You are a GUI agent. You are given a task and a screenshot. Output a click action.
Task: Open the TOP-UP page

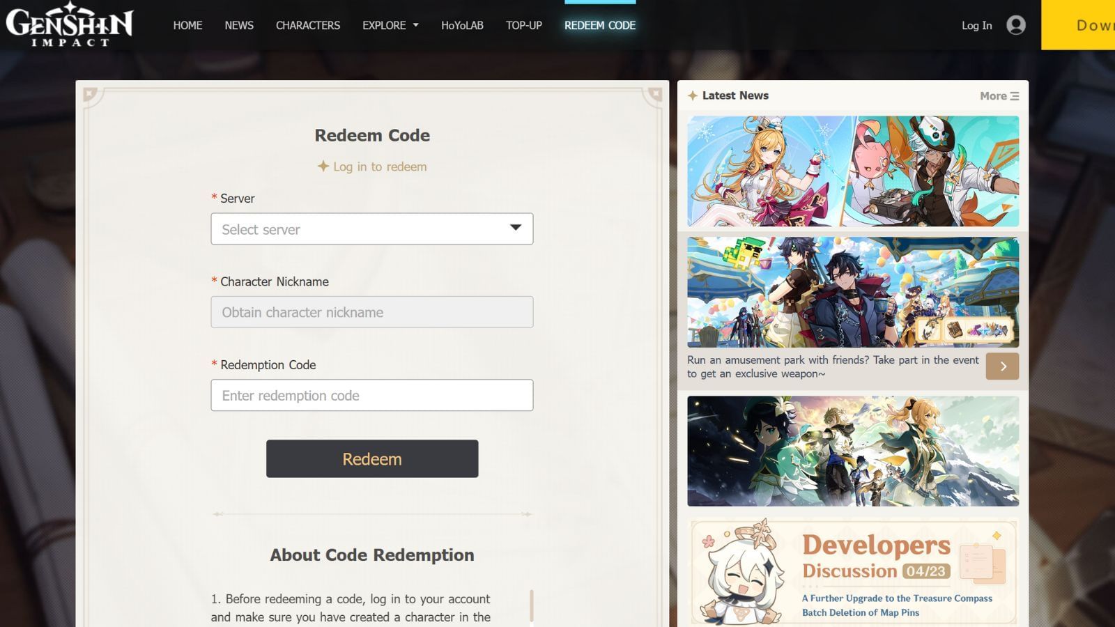tap(523, 25)
